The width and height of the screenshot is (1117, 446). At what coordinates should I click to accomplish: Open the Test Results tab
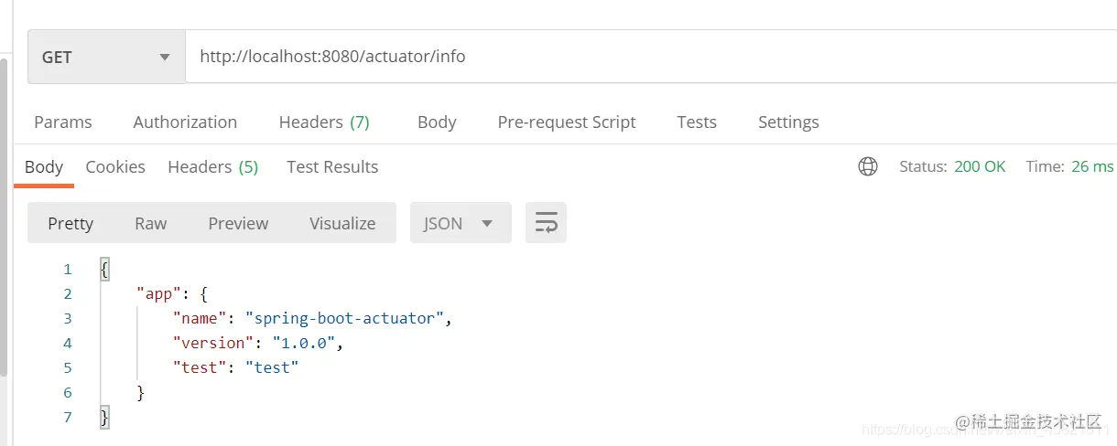coord(332,166)
